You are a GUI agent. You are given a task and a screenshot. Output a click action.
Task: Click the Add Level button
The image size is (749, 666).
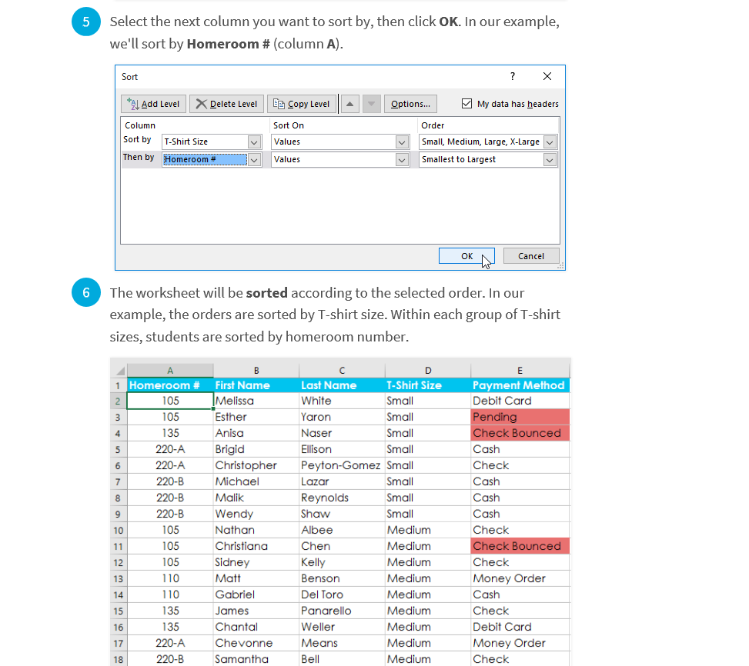click(153, 104)
